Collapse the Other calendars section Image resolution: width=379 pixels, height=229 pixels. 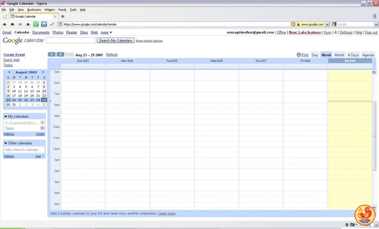(6, 143)
